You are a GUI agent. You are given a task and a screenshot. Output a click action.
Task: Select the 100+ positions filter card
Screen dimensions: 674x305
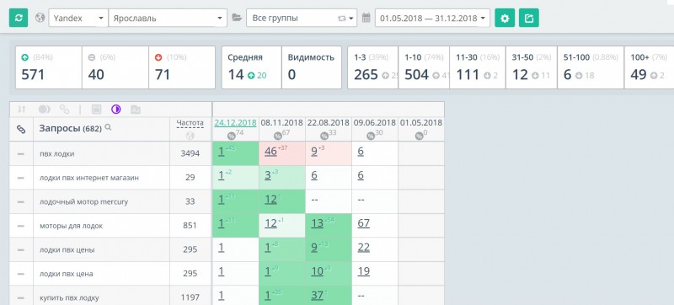click(649, 67)
